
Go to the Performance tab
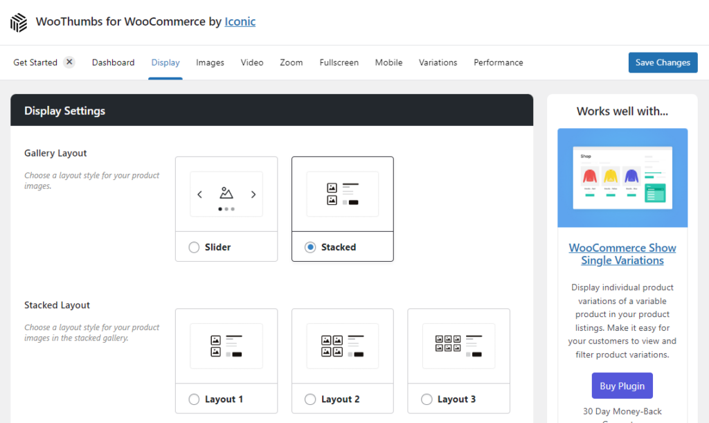(498, 62)
